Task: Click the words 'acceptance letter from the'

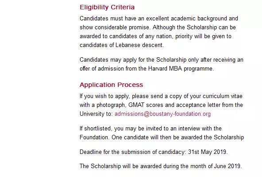Action: click(x=209, y=105)
